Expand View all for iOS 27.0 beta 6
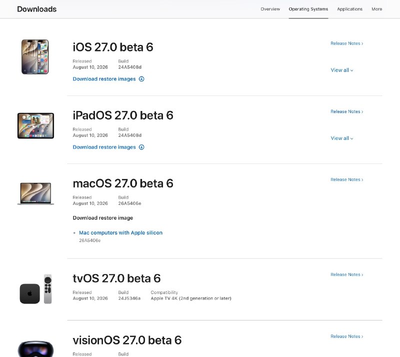Viewport: 400px width, 357px height. pos(342,70)
